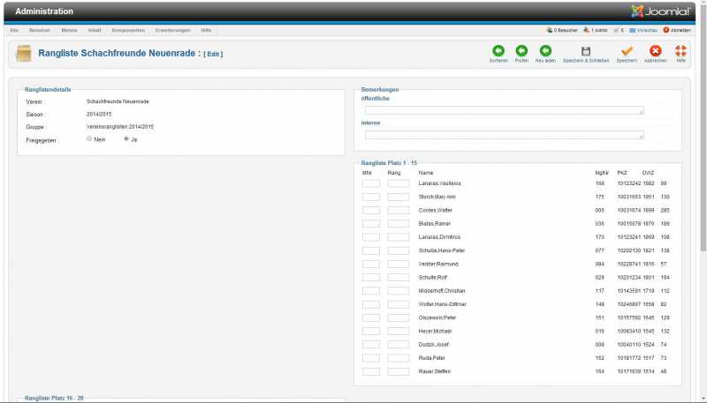This screenshot has height=403, width=707.
Task: Click the Vorschau link
Action: point(642,30)
